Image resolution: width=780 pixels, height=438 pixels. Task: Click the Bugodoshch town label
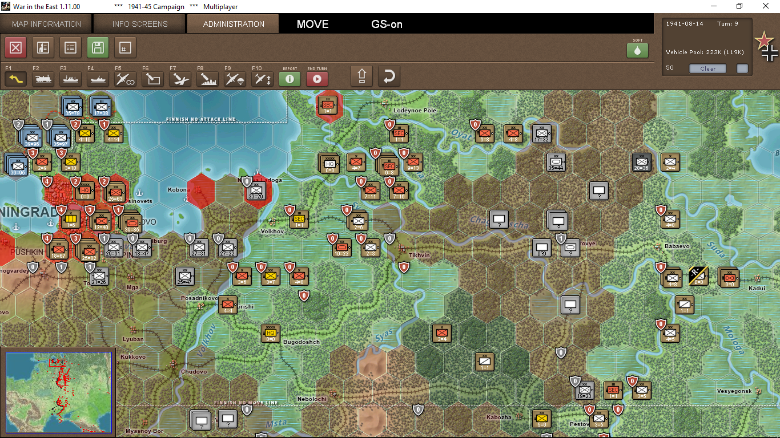(x=301, y=342)
